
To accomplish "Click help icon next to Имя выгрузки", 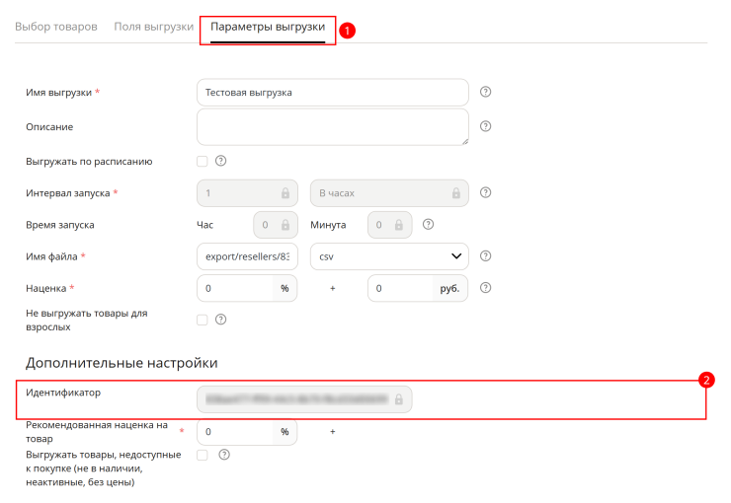I will pos(485,92).
